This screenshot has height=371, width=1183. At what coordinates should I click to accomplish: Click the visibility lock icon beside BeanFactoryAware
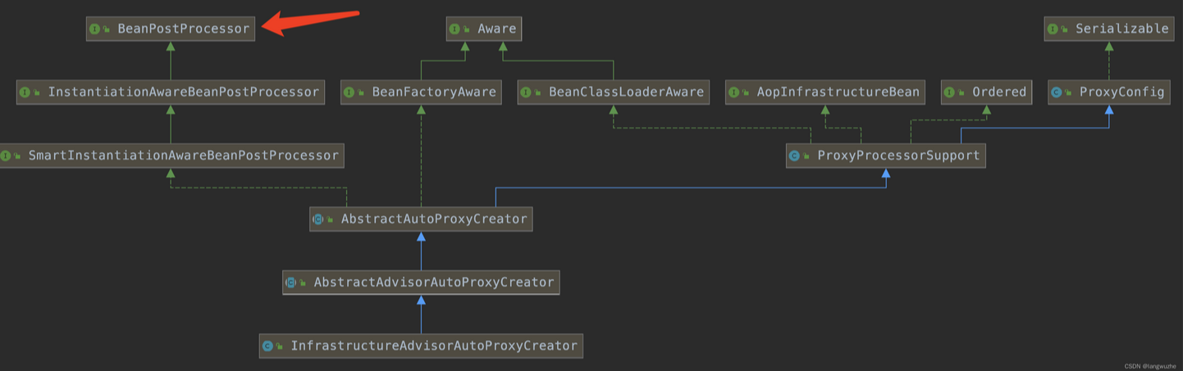[x=362, y=93]
